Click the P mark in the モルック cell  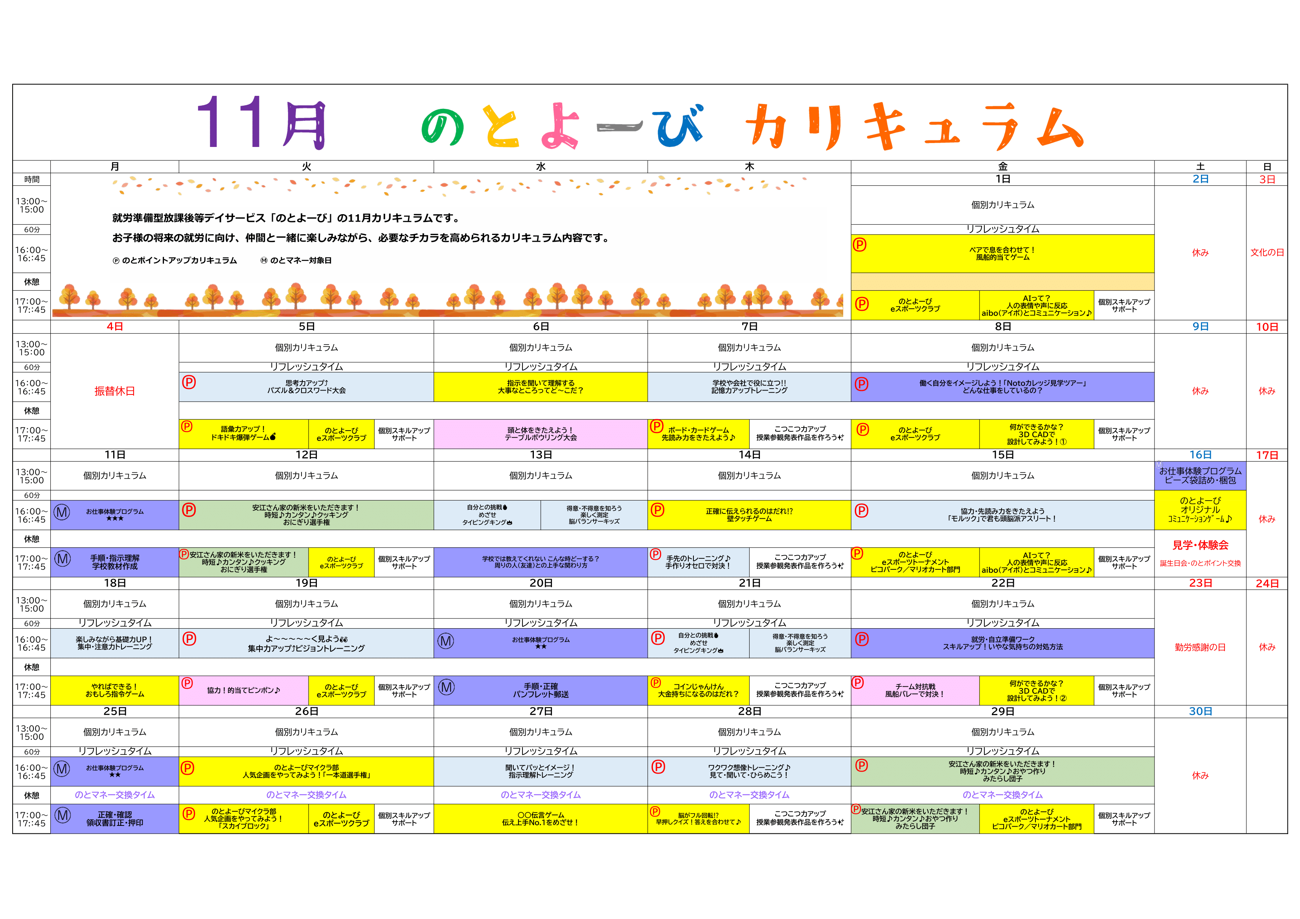861,511
